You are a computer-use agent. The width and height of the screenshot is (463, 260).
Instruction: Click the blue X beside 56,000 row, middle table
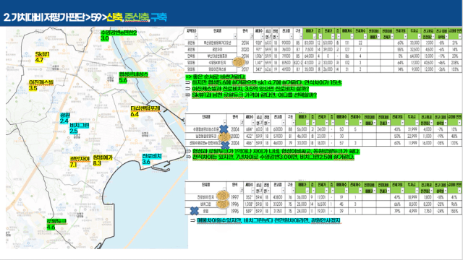coord(224,129)
